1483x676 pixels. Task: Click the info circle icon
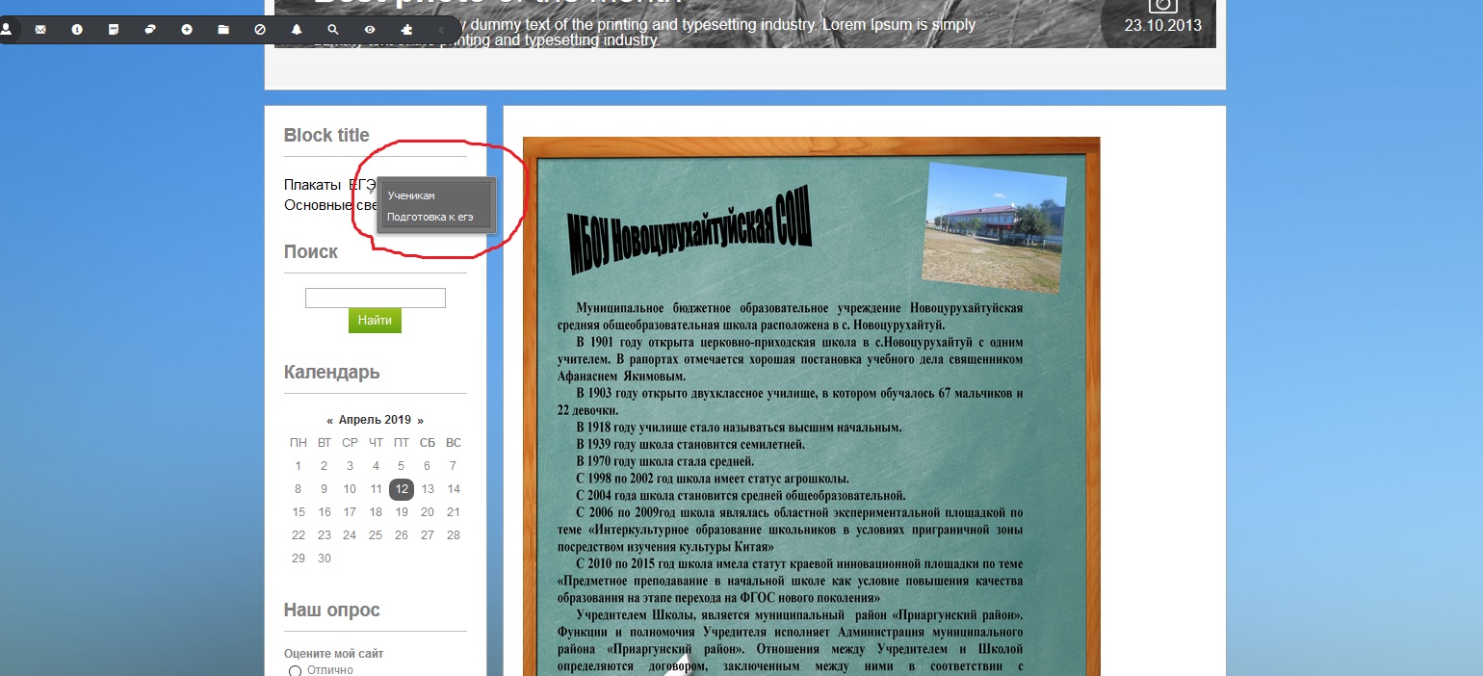(x=77, y=30)
